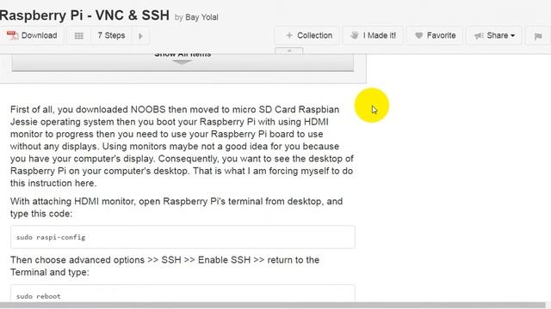Open the Share dropdown menu
This screenshot has width=551, height=309.
[x=494, y=35]
